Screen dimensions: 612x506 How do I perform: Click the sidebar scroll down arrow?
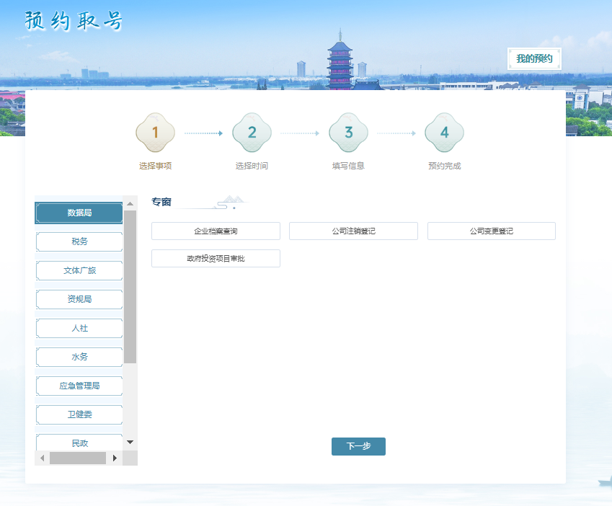(130, 442)
